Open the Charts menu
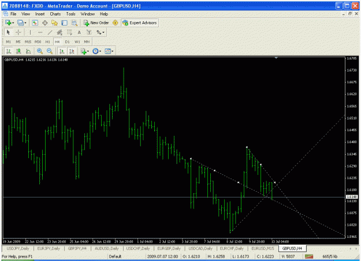The width and height of the screenshot is (361, 261). 55,14
